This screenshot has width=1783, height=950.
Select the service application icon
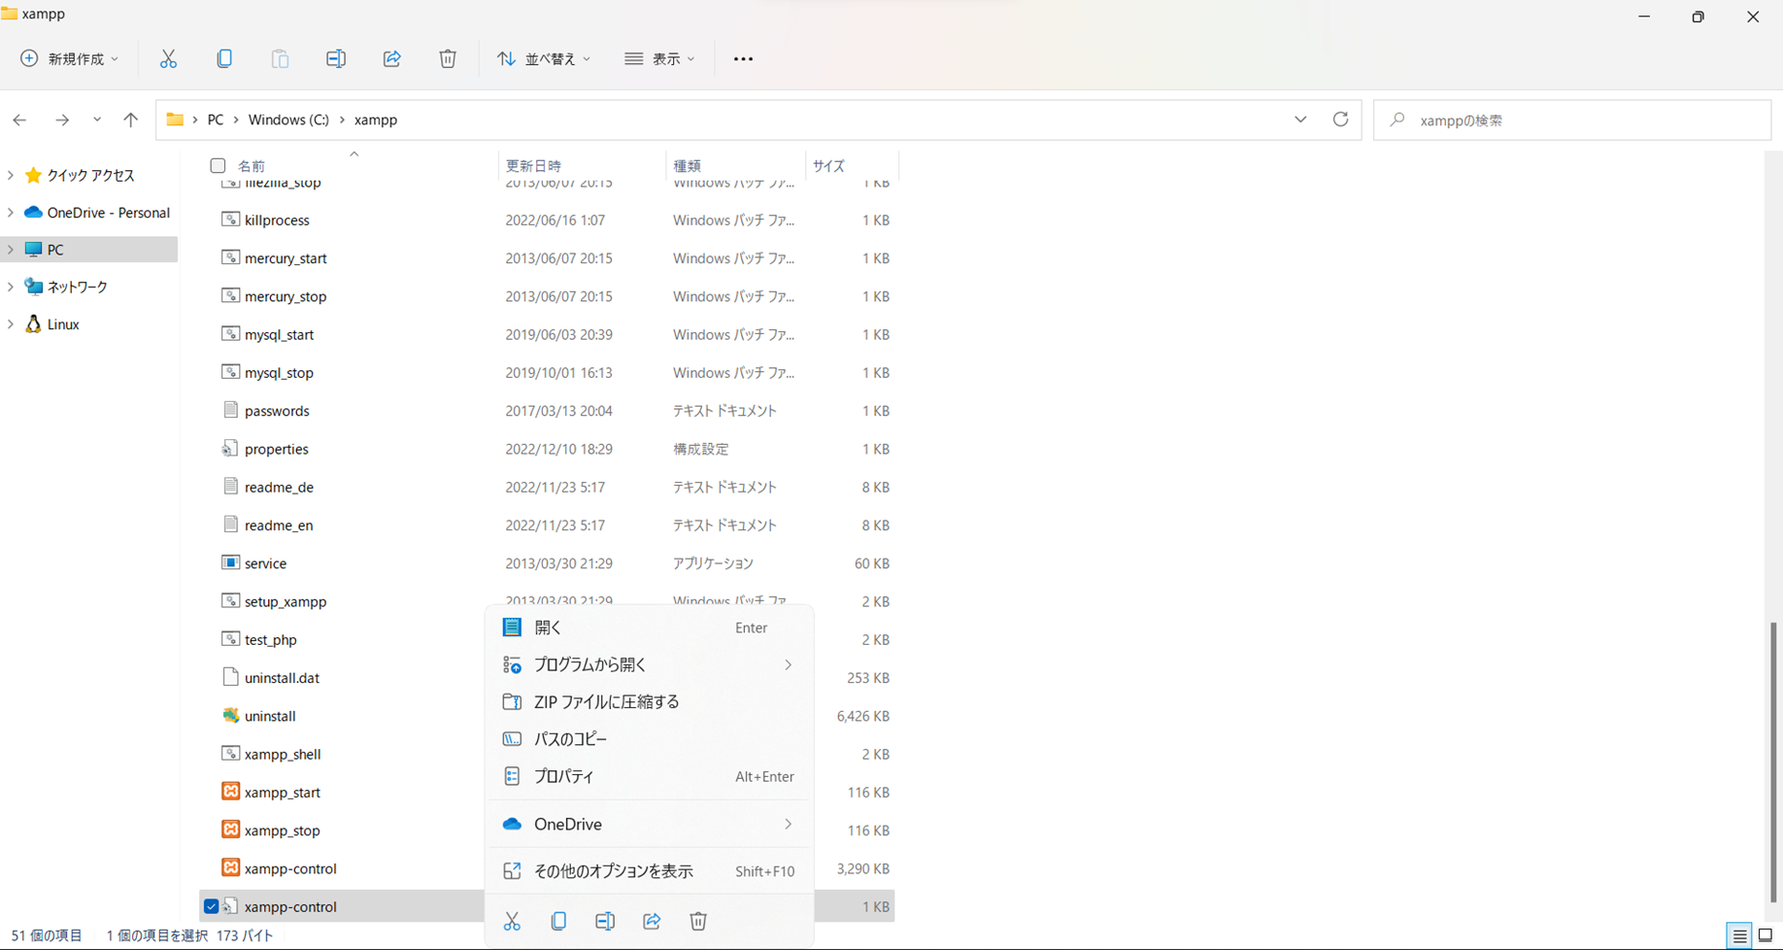click(230, 562)
